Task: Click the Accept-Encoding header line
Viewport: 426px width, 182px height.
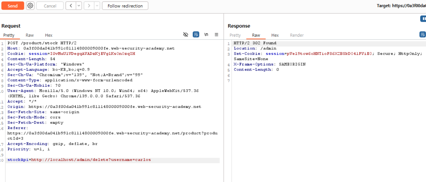Action: click(x=53, y=144)
